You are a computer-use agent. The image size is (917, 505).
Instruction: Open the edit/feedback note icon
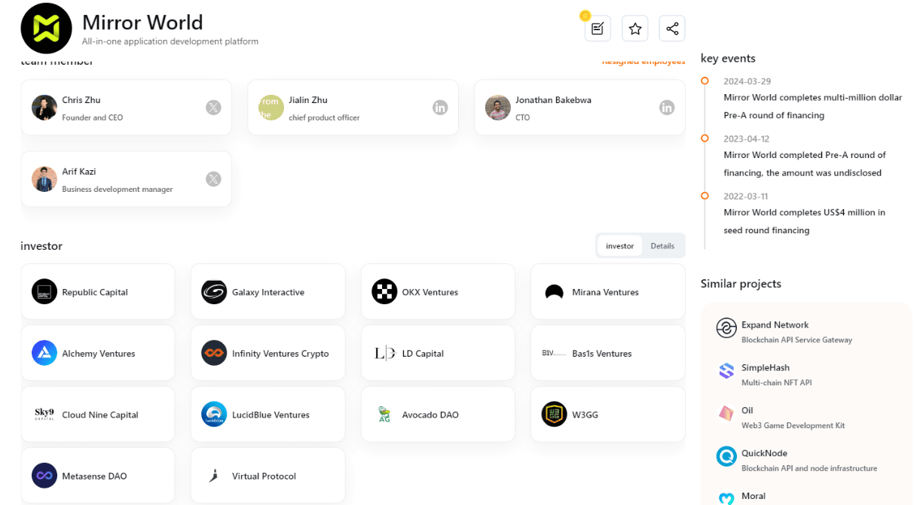598,29
